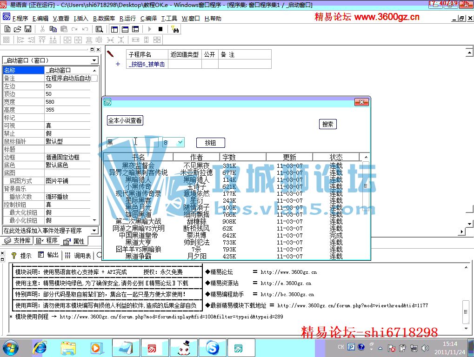Open the _启动窗口（窗口） component dropdown
Viewport: 474px width, 357px height.
click(94, 60)
